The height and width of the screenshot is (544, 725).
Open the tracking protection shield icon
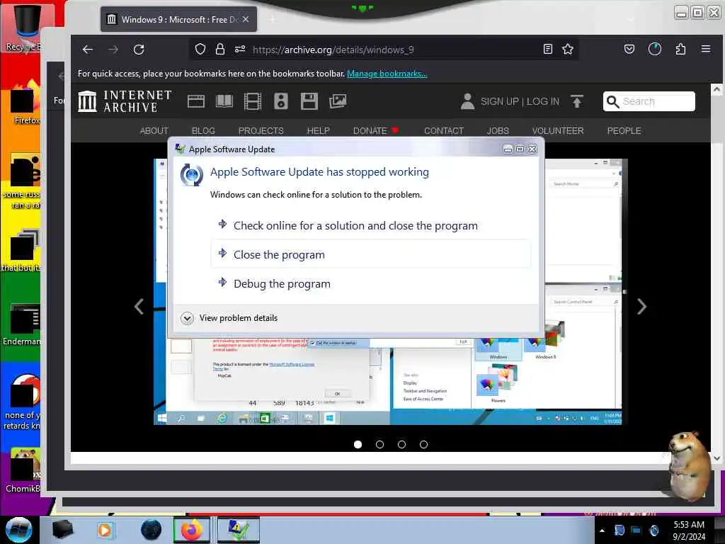click(x=200, y=49)
